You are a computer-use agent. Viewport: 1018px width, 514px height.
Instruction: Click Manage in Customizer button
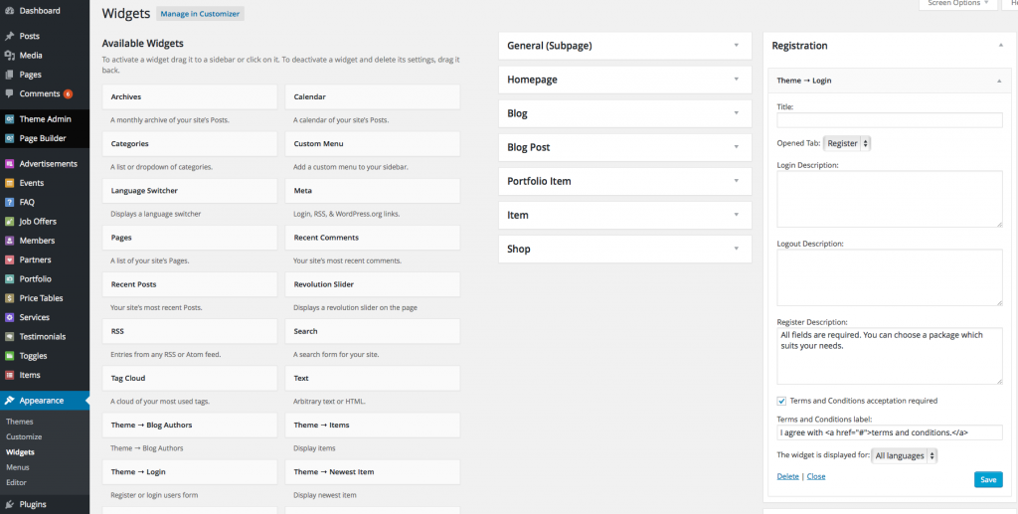click(200, 14)
